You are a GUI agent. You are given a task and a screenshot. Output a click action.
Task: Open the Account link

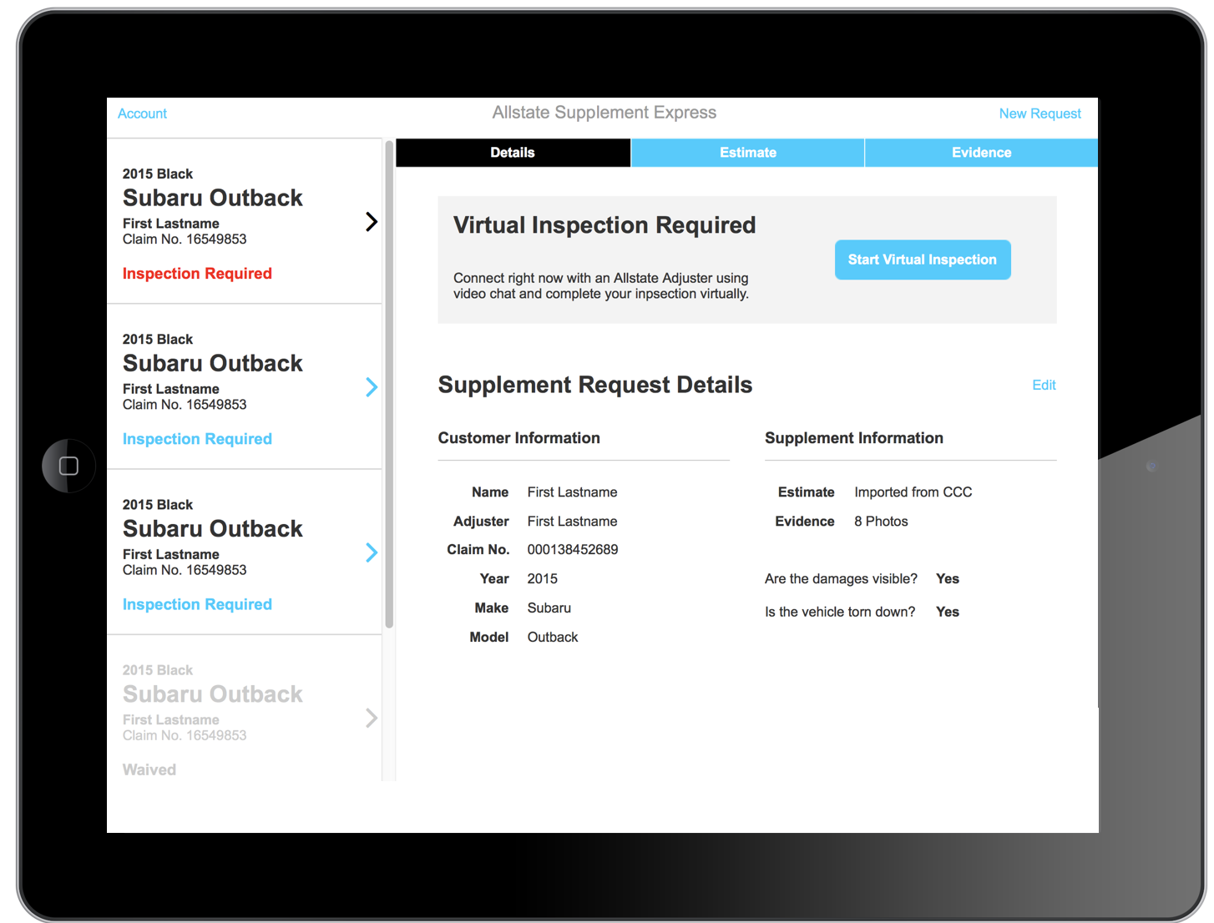click(x=142, y=113)
